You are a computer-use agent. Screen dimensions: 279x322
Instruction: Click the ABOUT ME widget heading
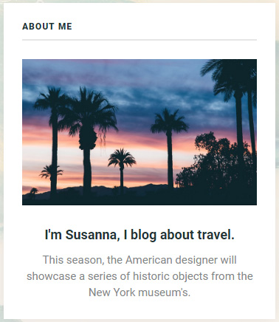(x=47, y=27)
